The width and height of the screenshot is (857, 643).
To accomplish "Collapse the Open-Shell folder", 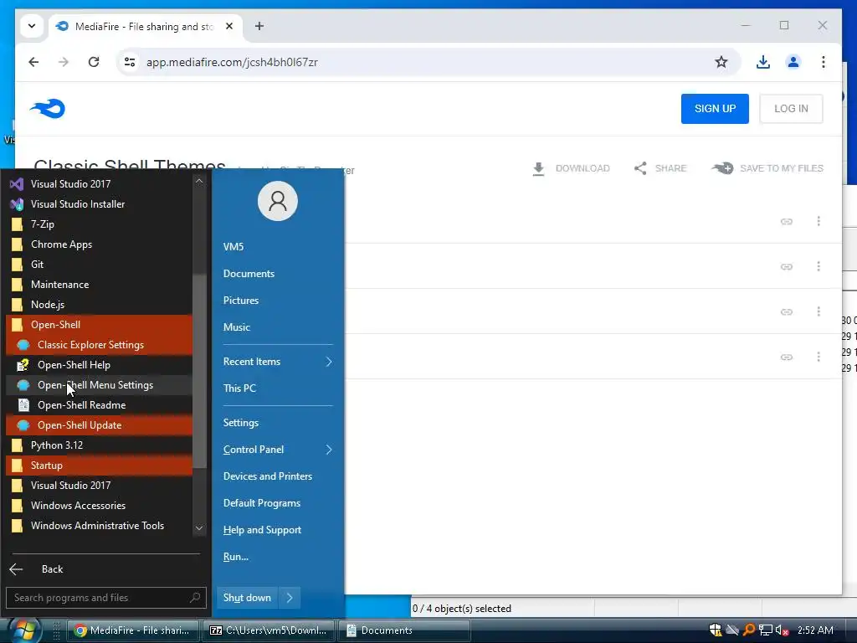I will click(x=99, y=325).
